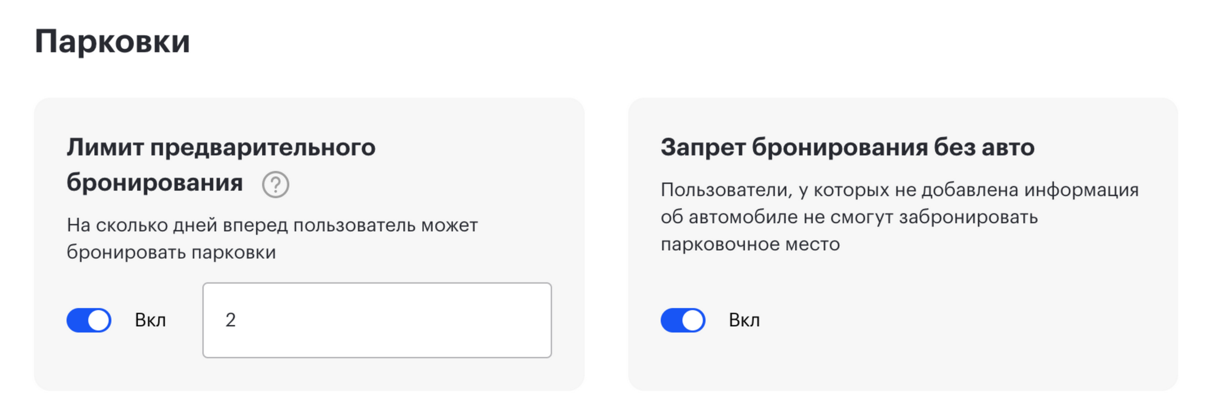Click the white knob of the no-car ban switch
1206x418 pixels.
pyautogui.click(x=693, y=320)
